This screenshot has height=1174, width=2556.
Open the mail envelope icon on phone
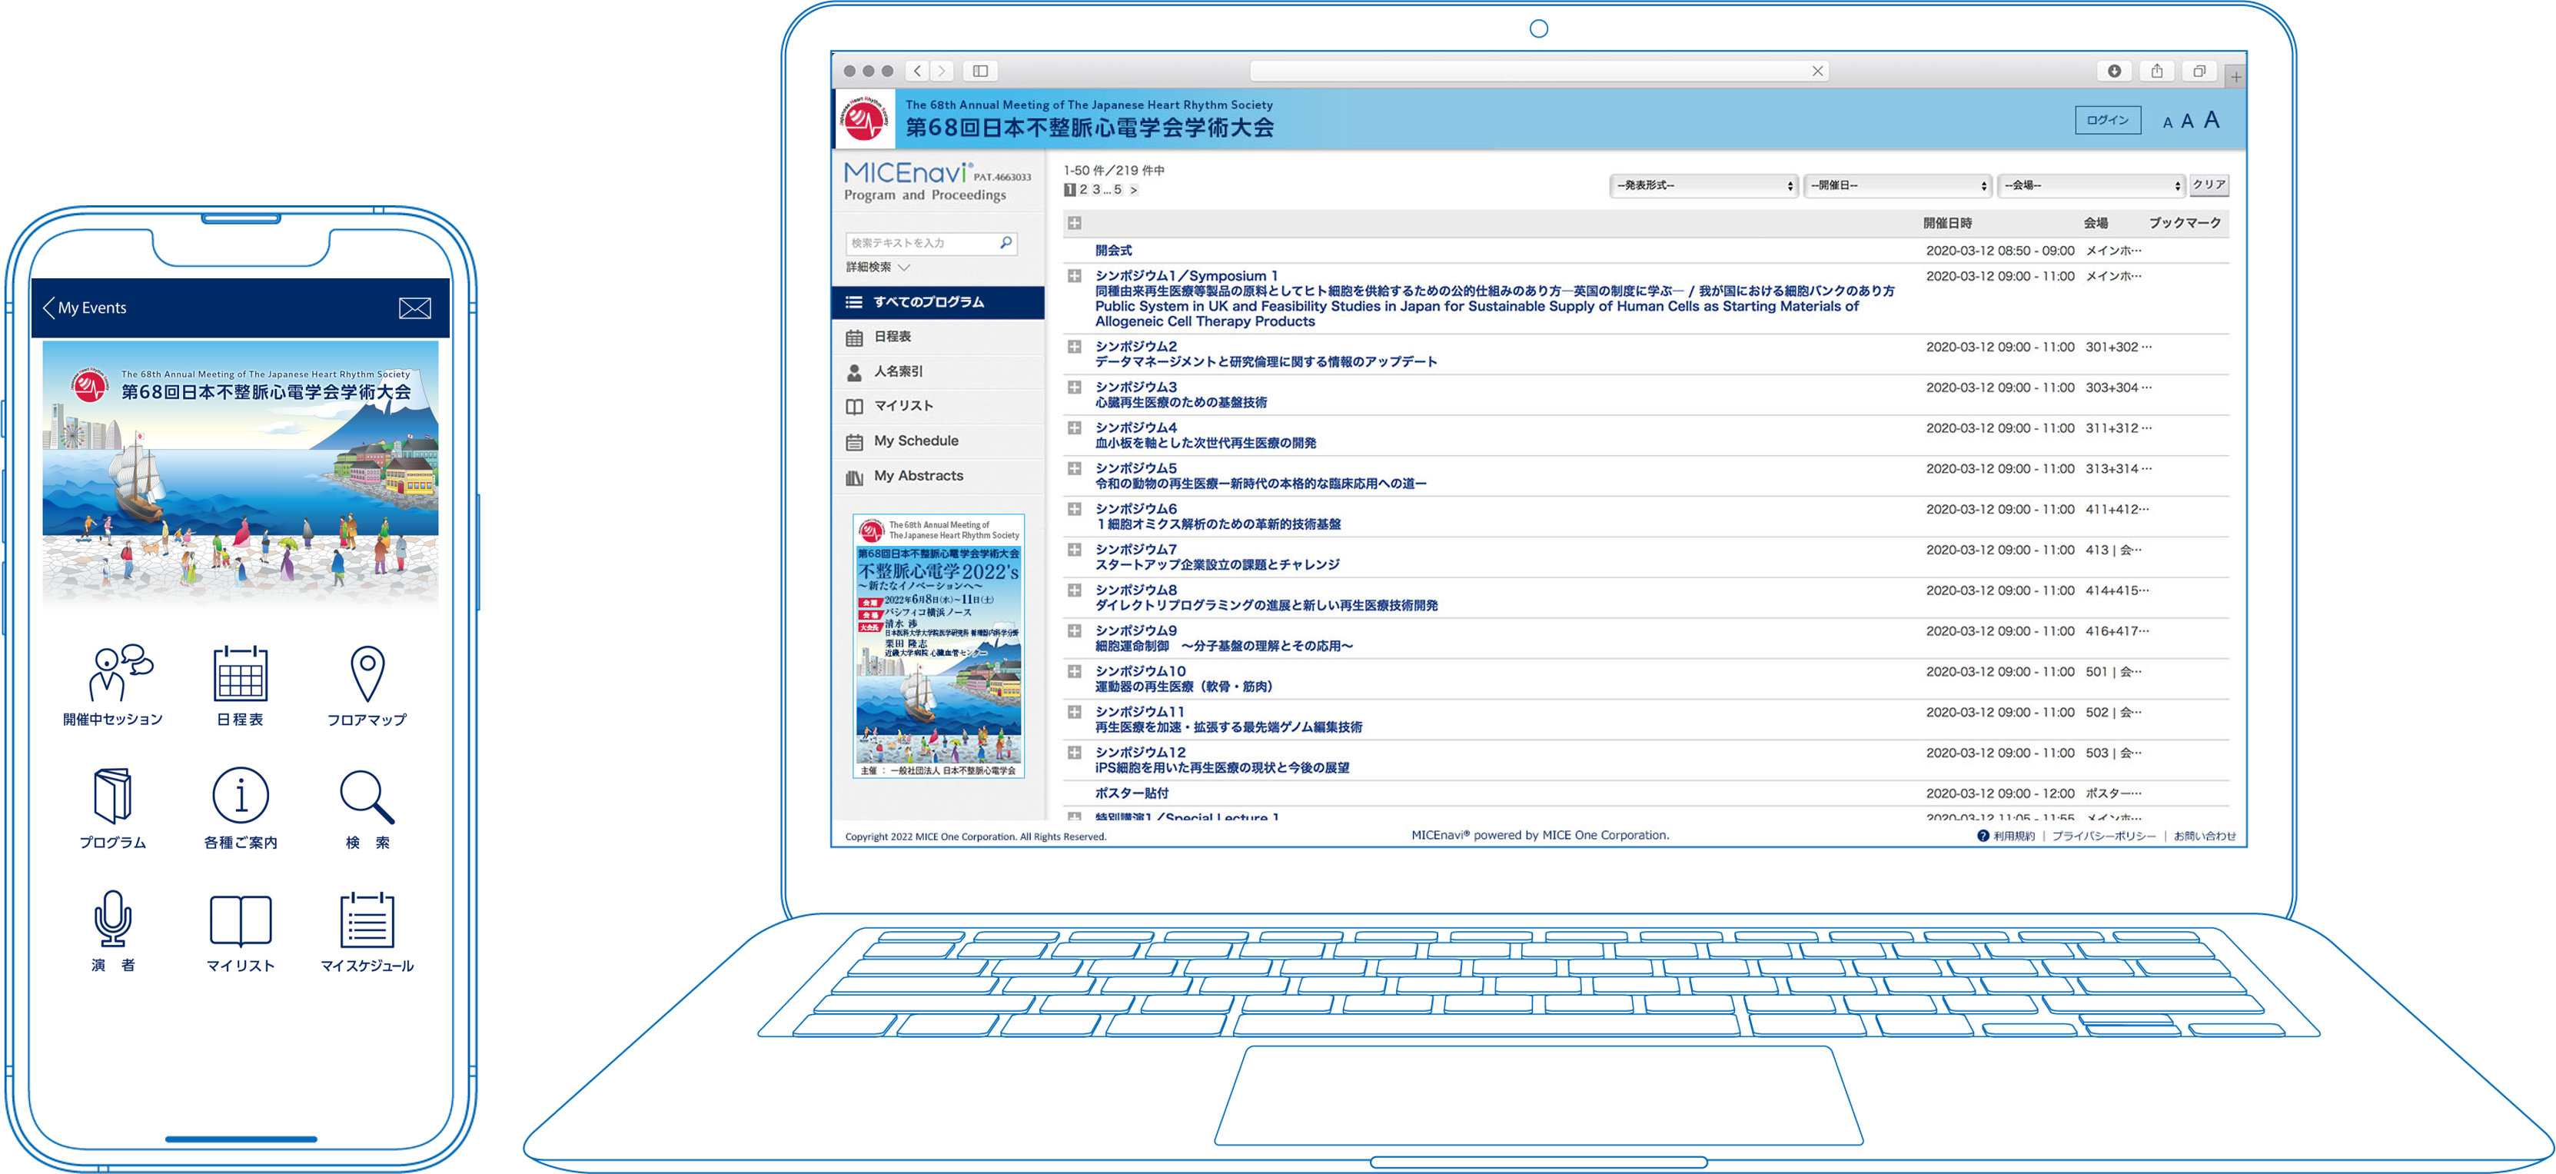tap(415, 308)
